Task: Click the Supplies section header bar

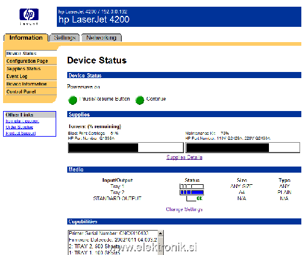Action: 184,114
